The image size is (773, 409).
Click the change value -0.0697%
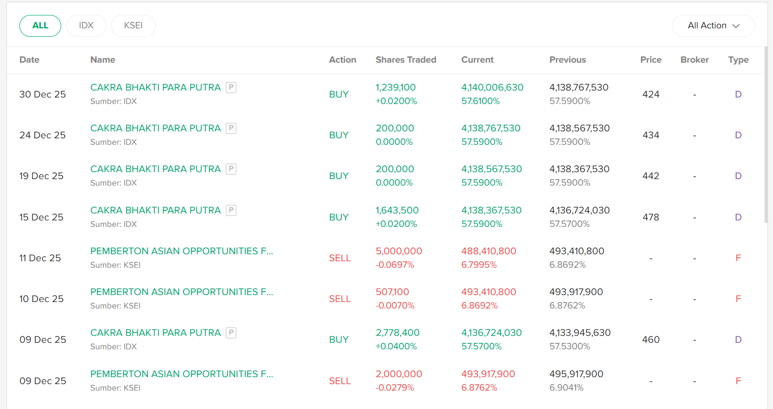[395, 265]
